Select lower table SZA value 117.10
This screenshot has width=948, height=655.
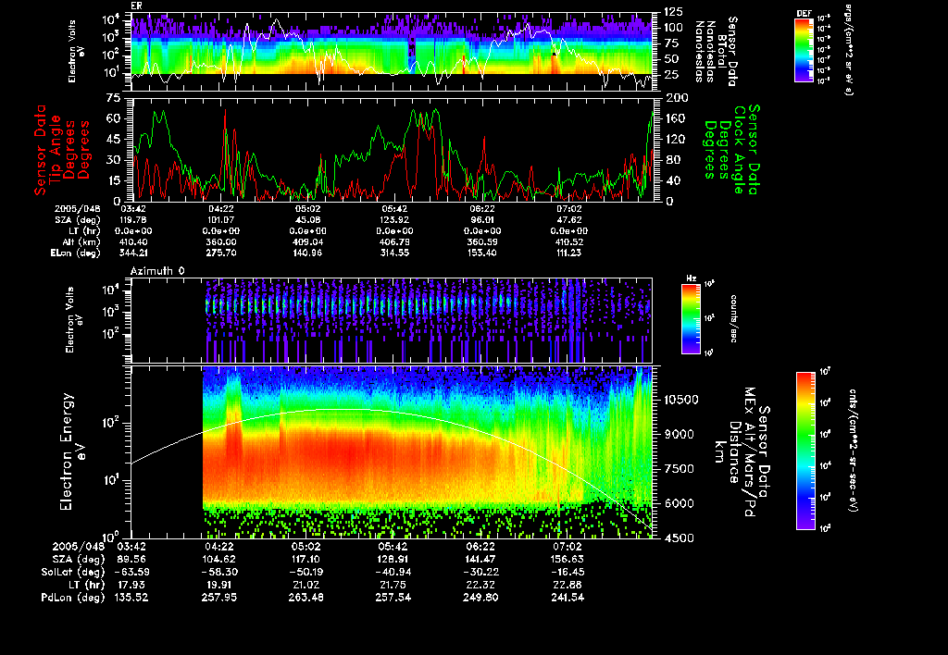coord(306,560)
